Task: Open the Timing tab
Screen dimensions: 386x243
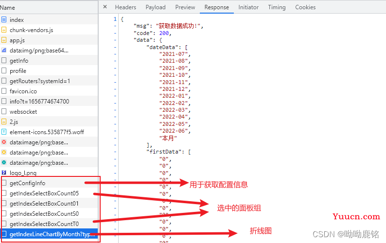Action: pyautogui.click(x=277, y=7)
